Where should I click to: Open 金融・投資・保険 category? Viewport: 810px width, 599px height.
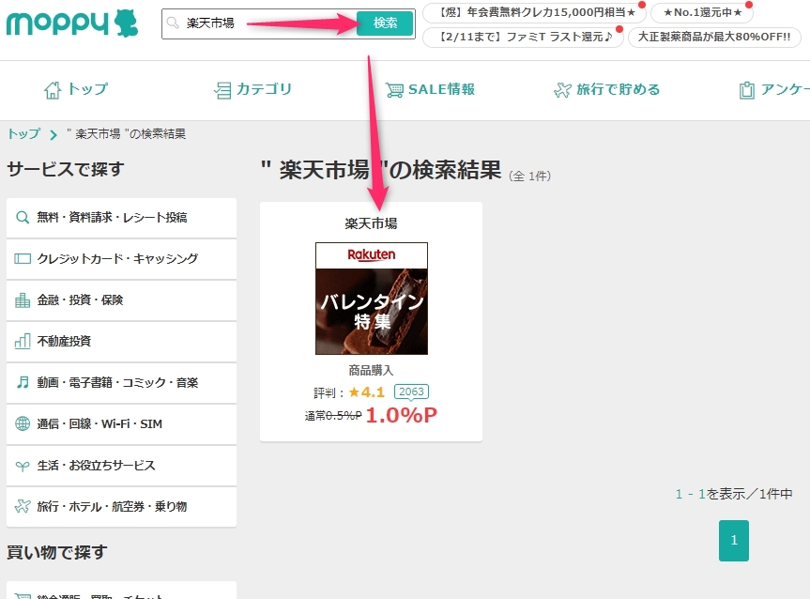[x=121, y=300]
